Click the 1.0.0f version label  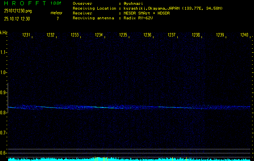(x=57, y=3)
